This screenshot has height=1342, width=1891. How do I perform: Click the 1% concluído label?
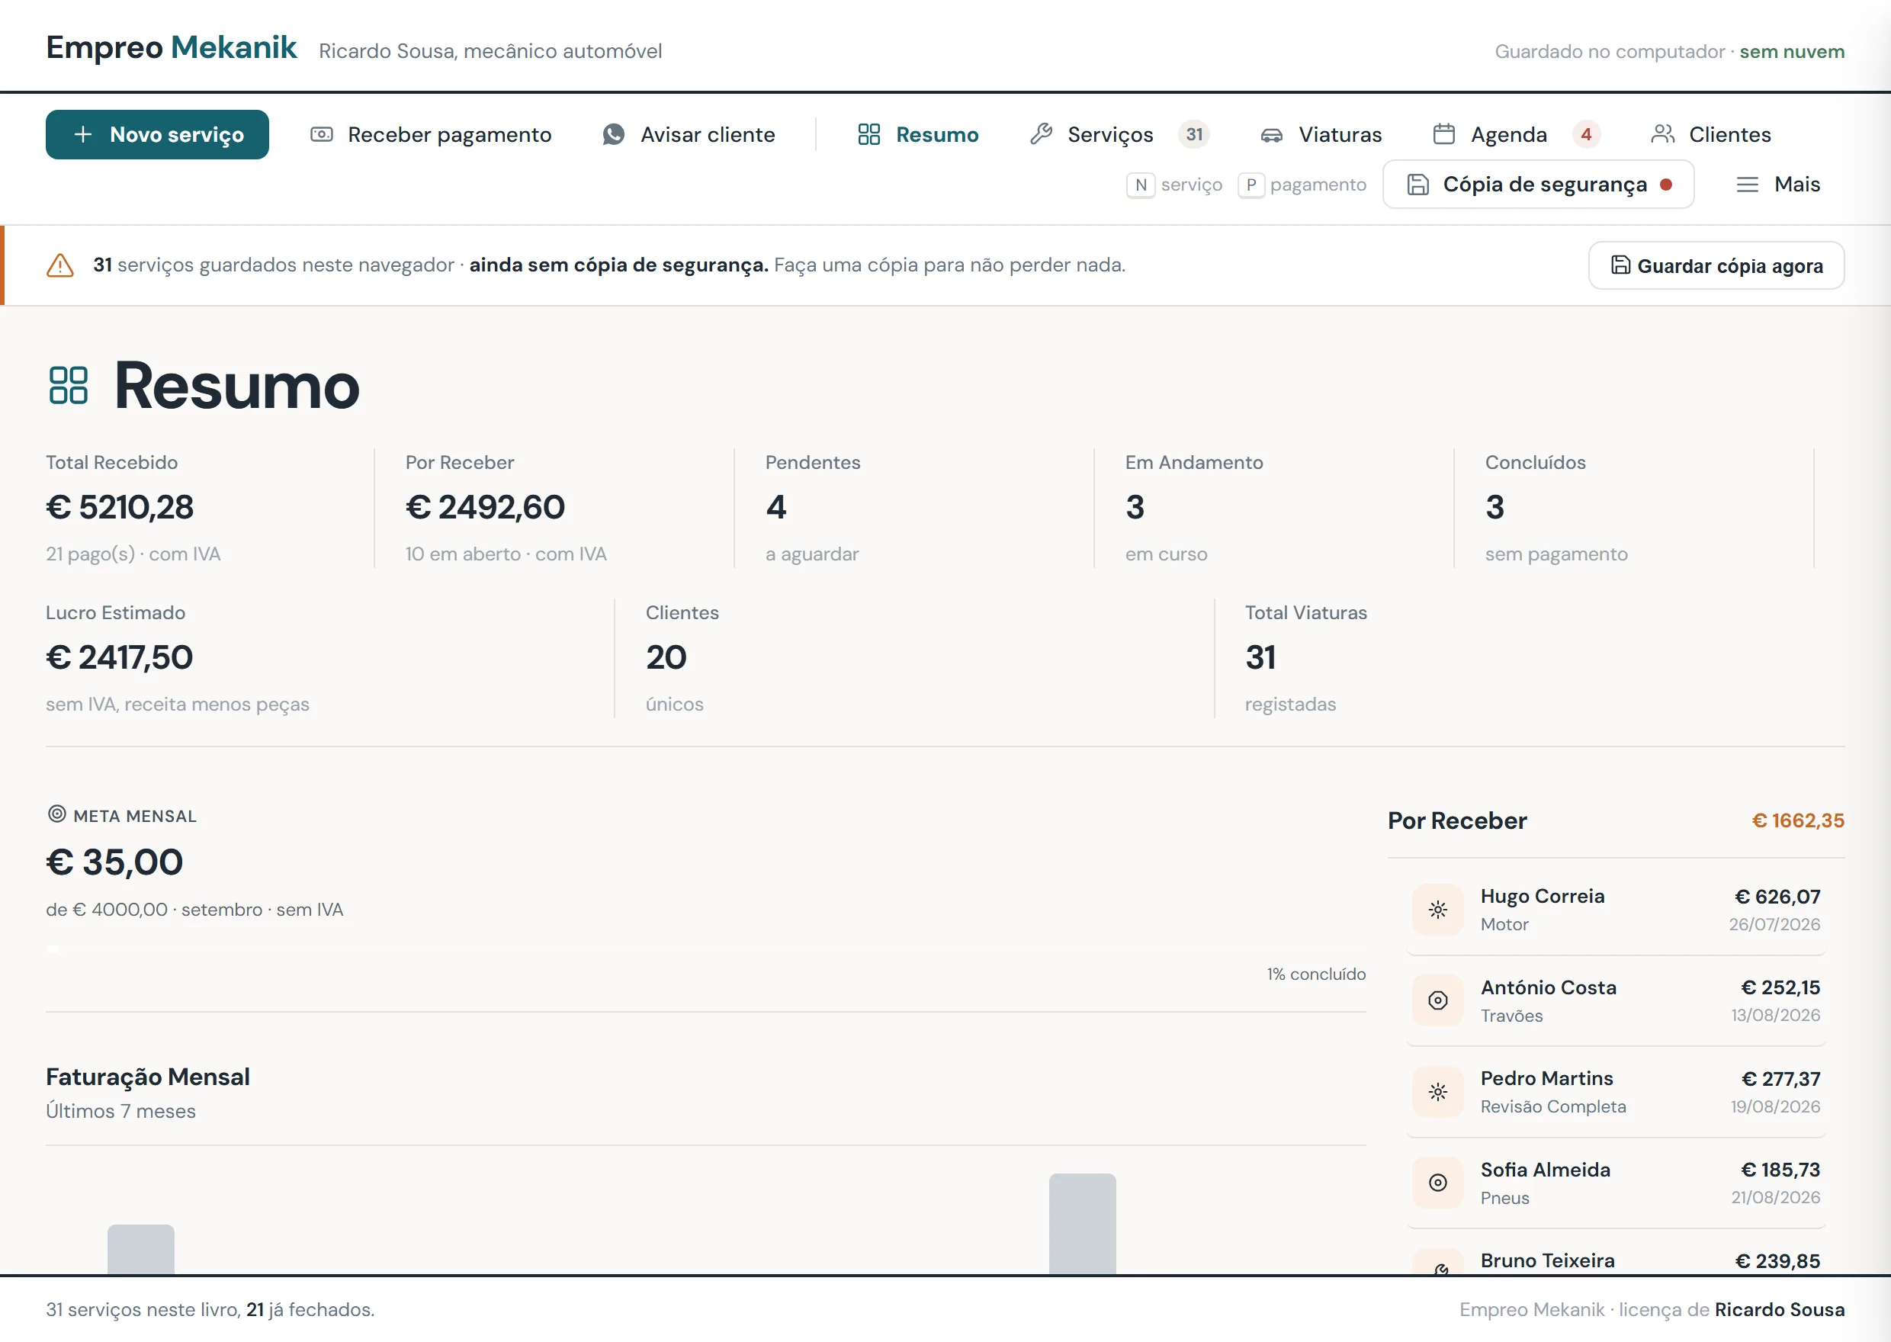(x=1316, y=974)
